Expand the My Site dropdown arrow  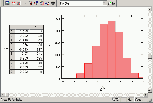[x=104, y=3]
